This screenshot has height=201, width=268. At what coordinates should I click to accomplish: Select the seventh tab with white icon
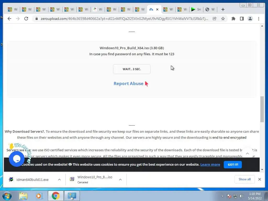pos(98,9)
